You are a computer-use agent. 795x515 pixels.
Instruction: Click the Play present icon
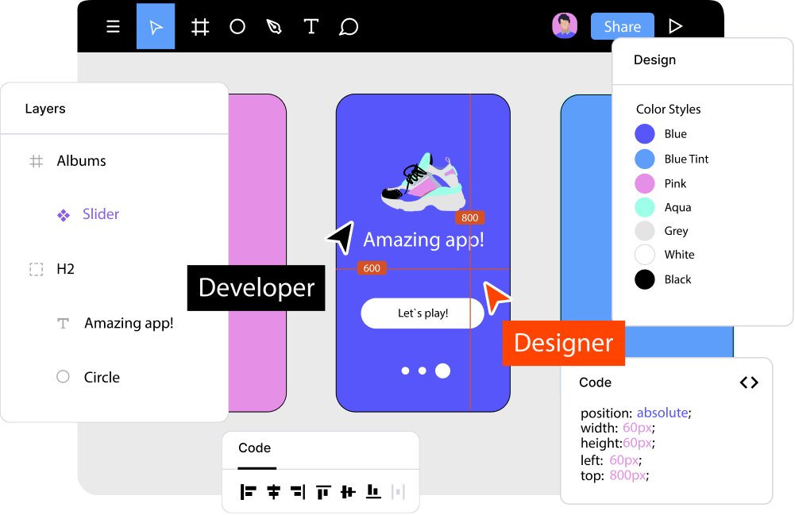pos(675,26)
